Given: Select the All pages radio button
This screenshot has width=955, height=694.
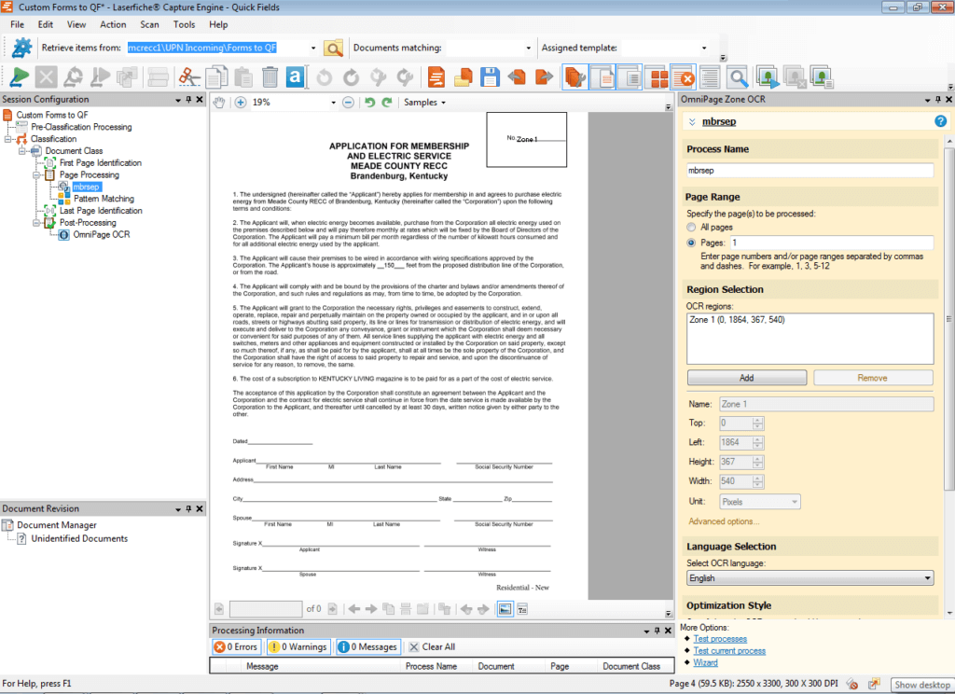Looking at the screenshot, I should tap(691, 228).
